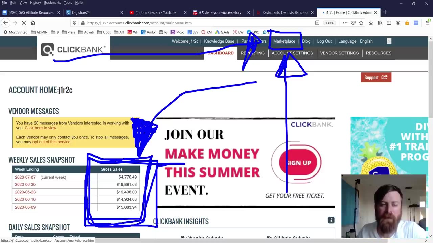The height and width of the screenshot is (243, 433).
Task: Open week ending 2020-06-30 link
Action: pos(25,185)
